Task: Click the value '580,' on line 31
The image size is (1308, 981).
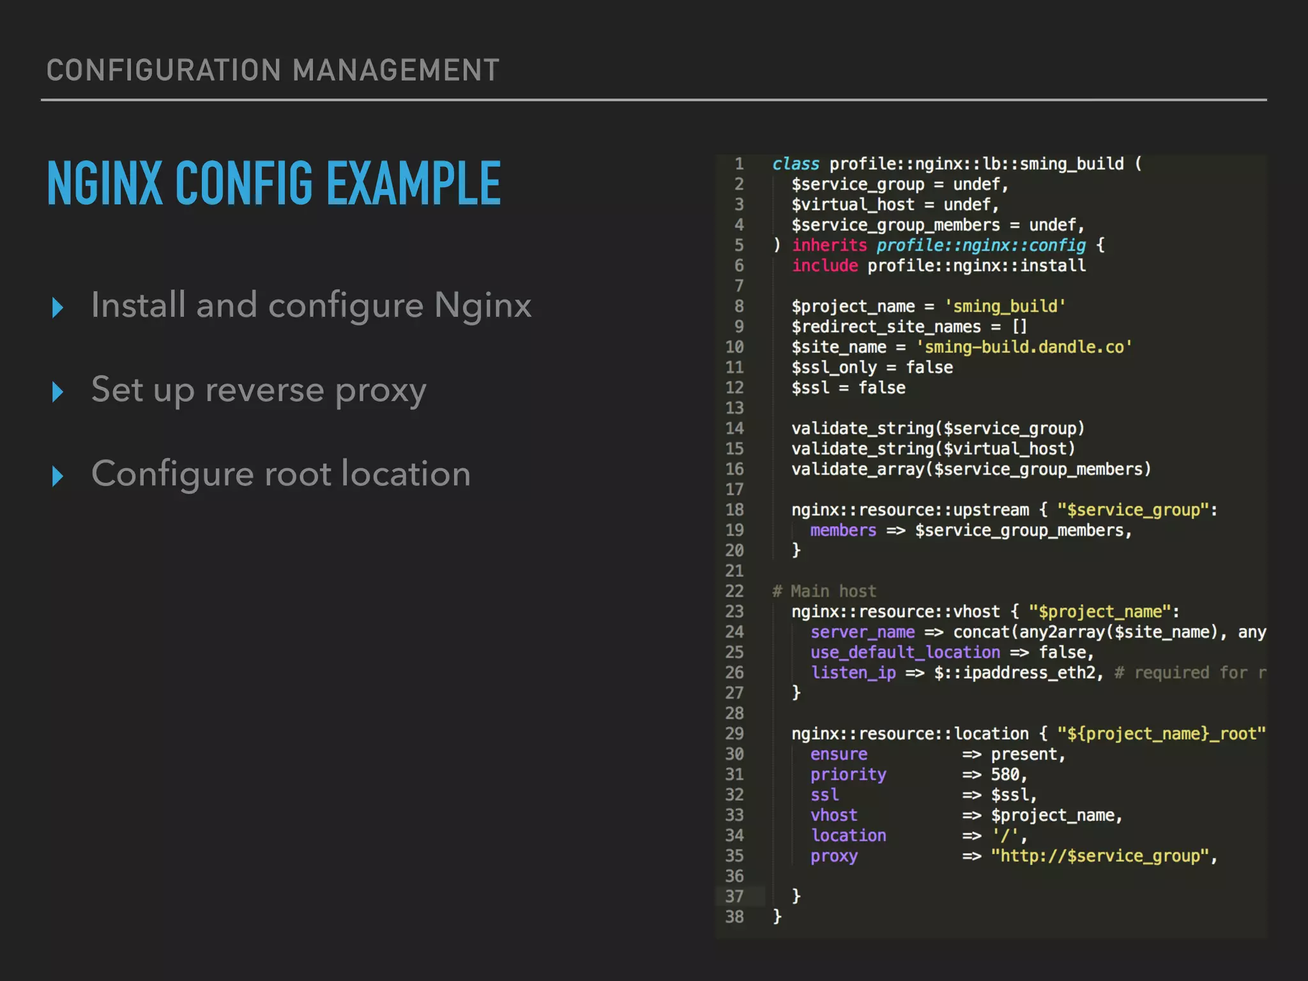Action: tap(1008, 775)
